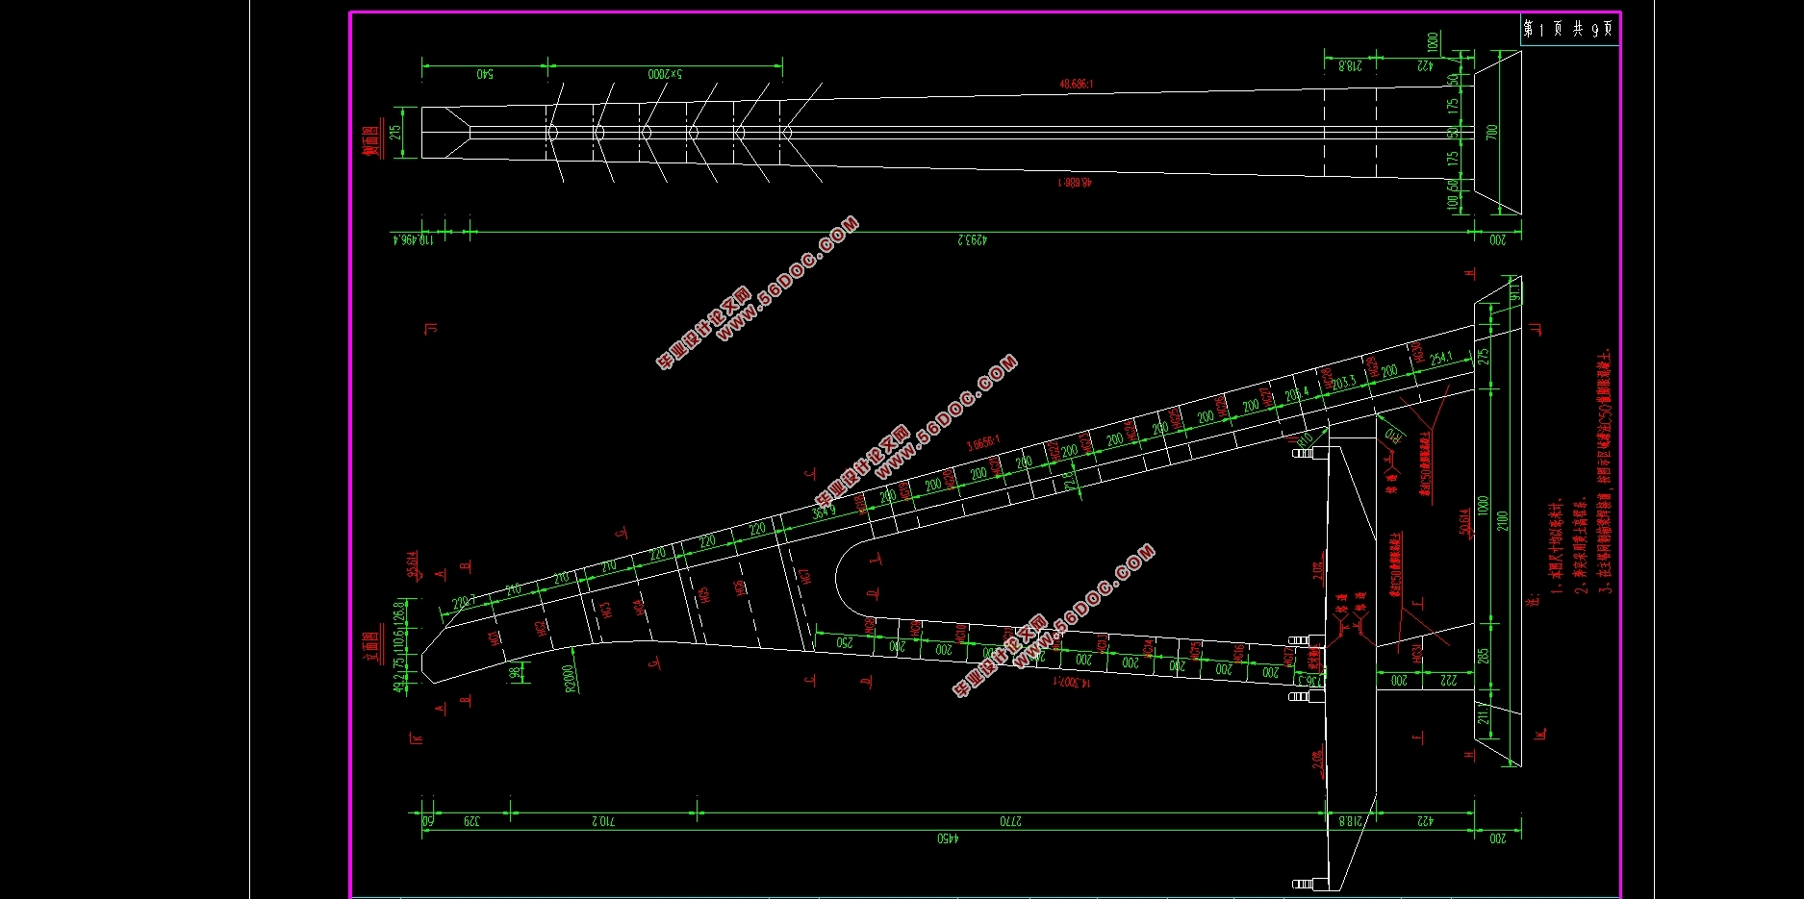The image size is (1804, 899).
Task: Select the 254.1 dimension on upper arm
Action: coord(1440,359)
